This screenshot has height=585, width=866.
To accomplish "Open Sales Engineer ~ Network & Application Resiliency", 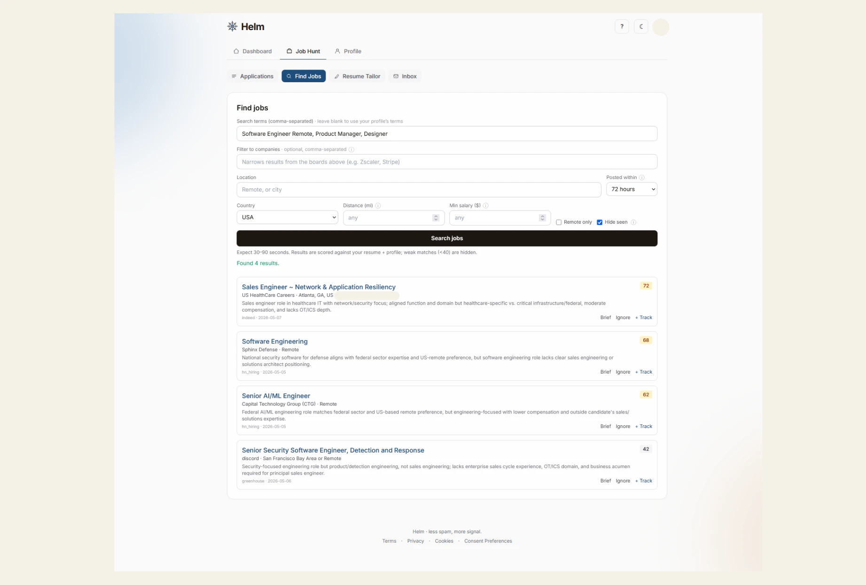I will pyautogui.click(x=319, y=287).
